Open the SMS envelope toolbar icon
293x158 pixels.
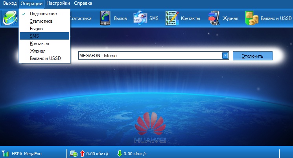pos(140,18)
